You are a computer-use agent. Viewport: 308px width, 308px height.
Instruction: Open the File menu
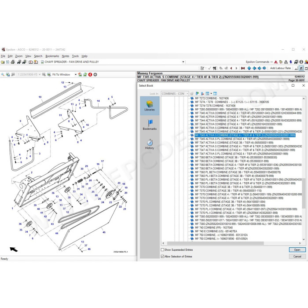[x=3, y=56]
